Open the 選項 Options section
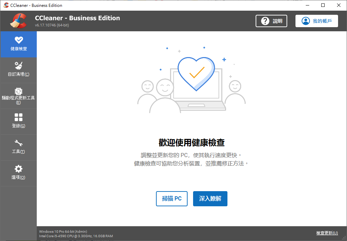 tap(19, 173)
